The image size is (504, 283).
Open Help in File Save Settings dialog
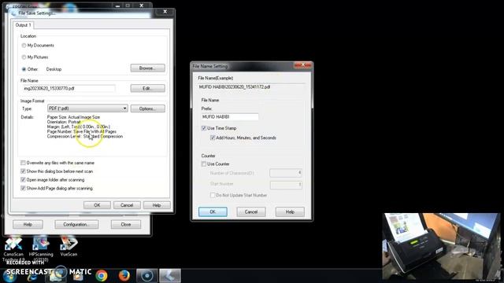point(157,205)
